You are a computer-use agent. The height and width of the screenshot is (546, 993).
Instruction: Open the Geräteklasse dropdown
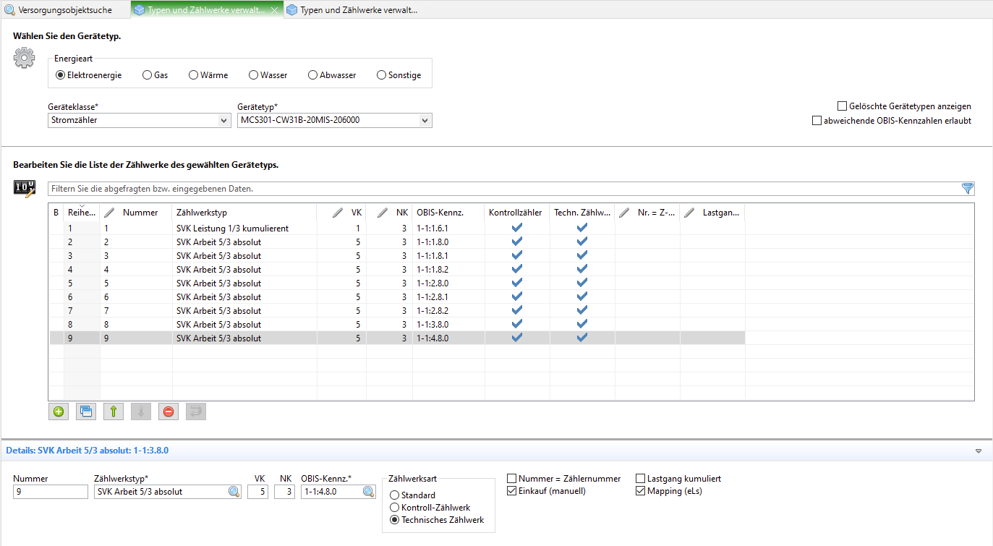click(223, 121)
